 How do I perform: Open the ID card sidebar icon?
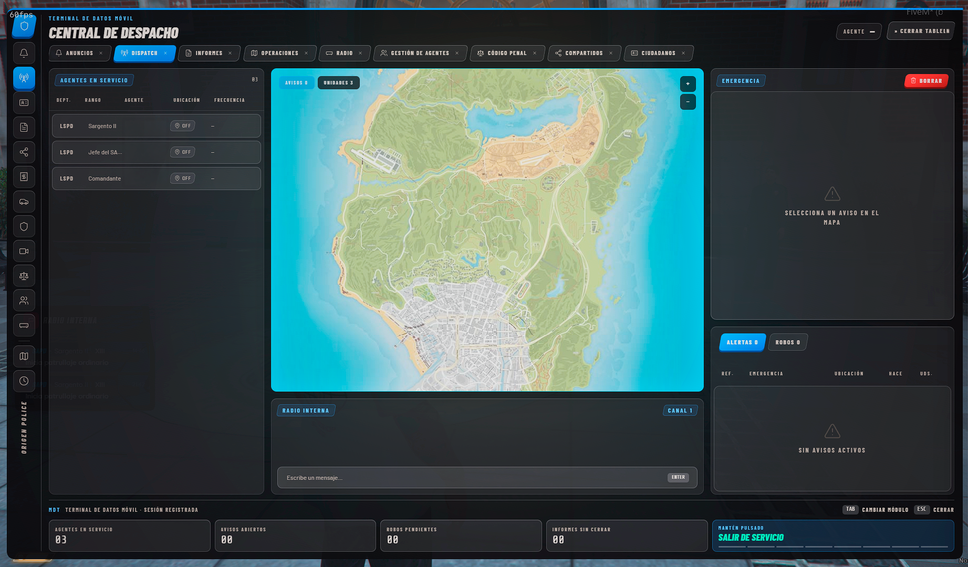24,102
